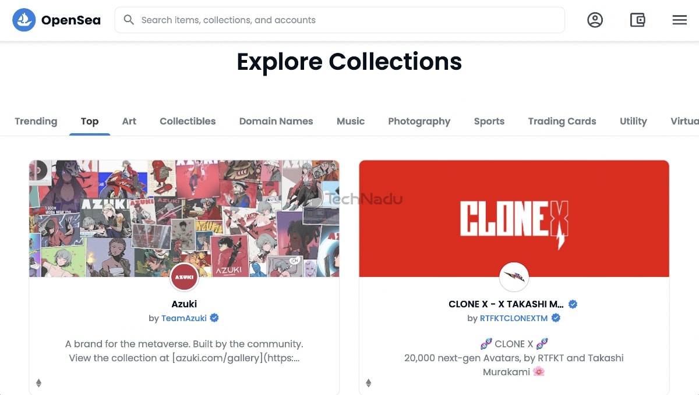Switch to the Trending tab

pos(36,121)
